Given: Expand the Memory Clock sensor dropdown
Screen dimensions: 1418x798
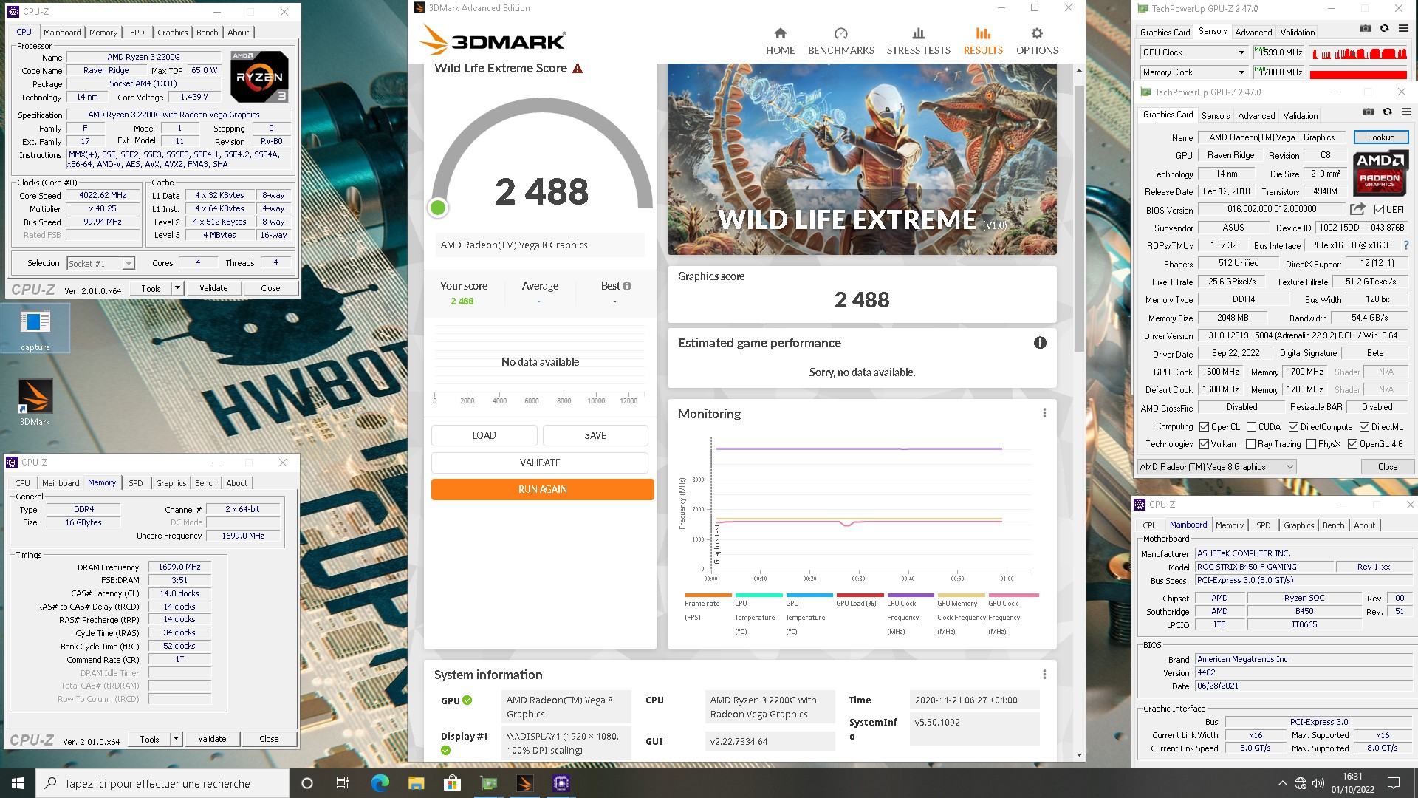Looking at the screenshot, I should pyautogui.click(x=1241, y=72).
